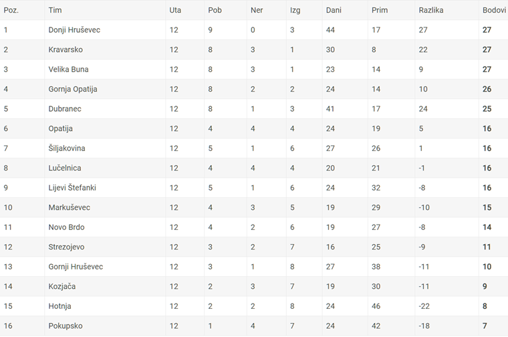Click the Bodovi column header
The width and height of the screenshot is (508, 337).
point(494,10)
